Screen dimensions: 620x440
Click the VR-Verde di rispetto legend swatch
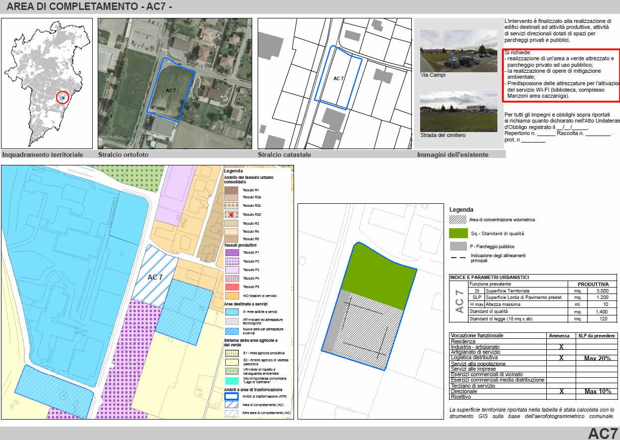click(x=232, y=371)
